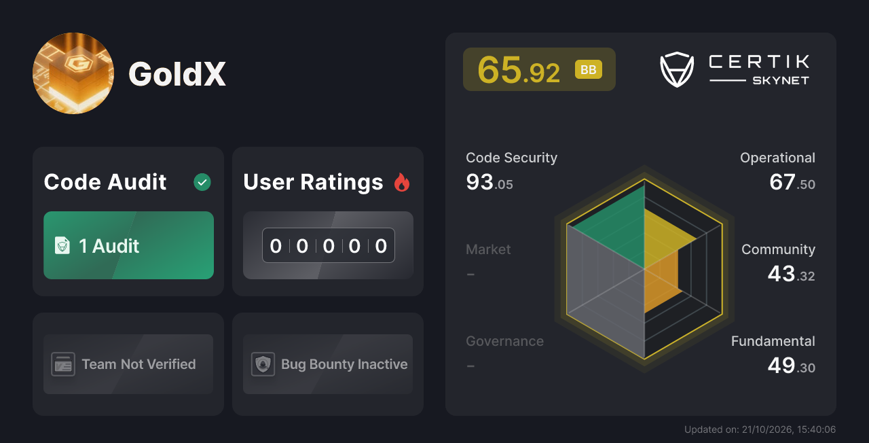
Task: Click the green Code Audit checkmark icon
Action: coord(202,182)
